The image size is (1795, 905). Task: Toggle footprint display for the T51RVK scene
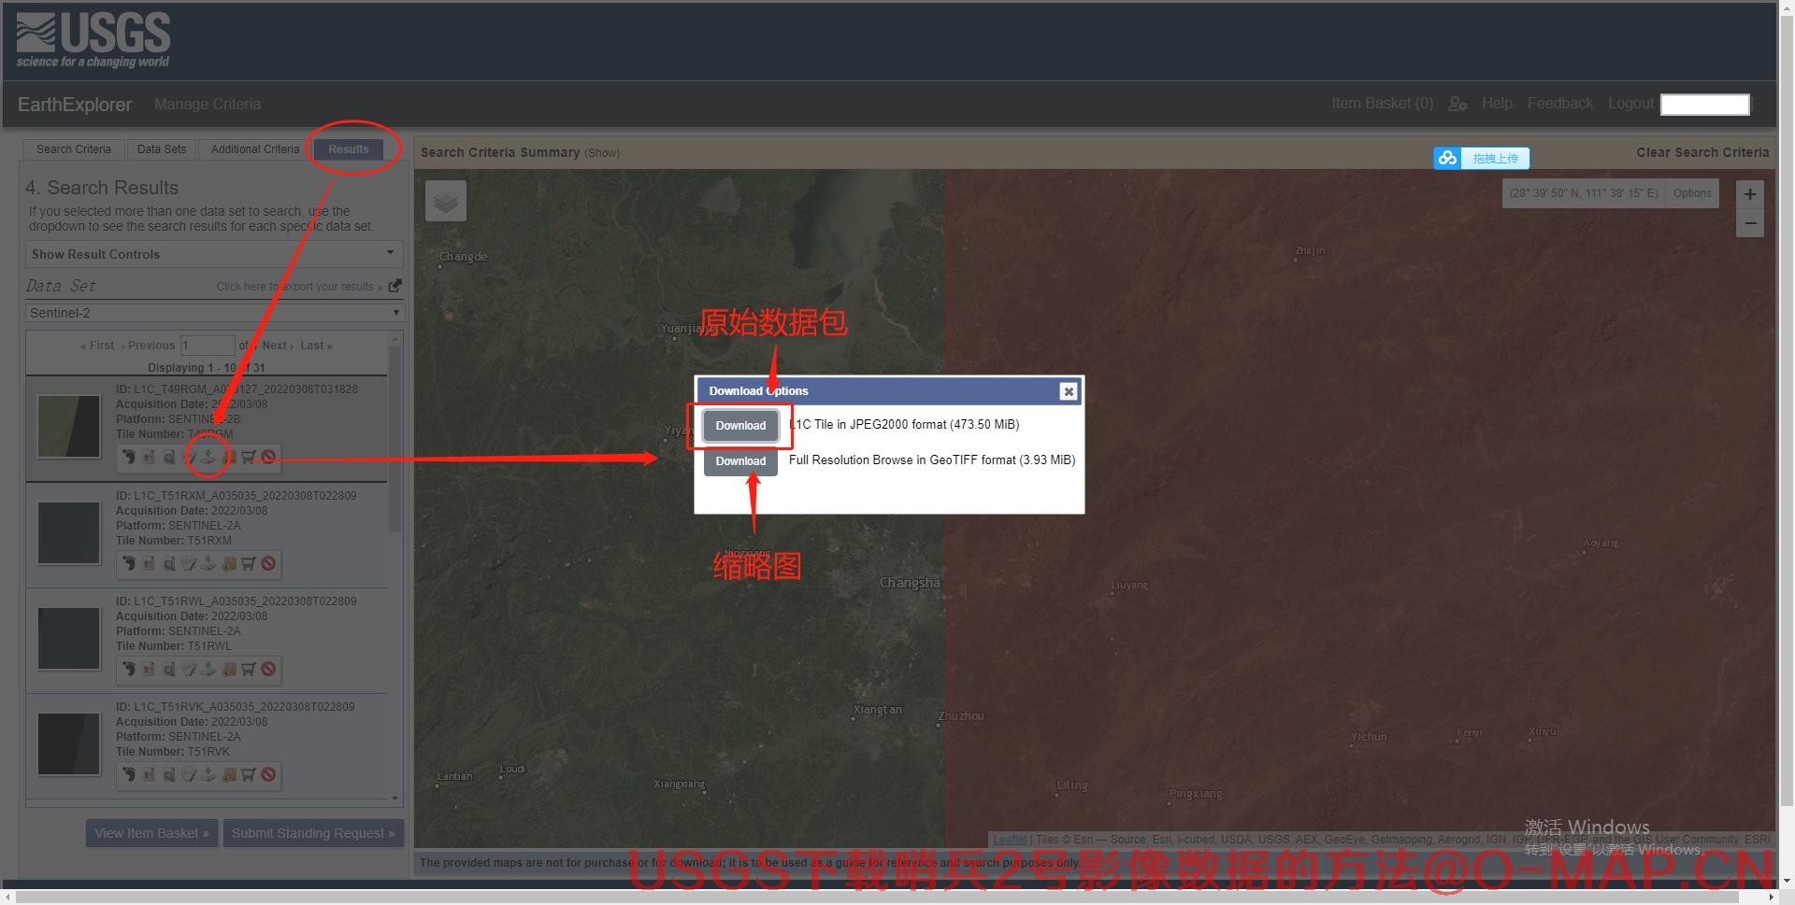129,775
